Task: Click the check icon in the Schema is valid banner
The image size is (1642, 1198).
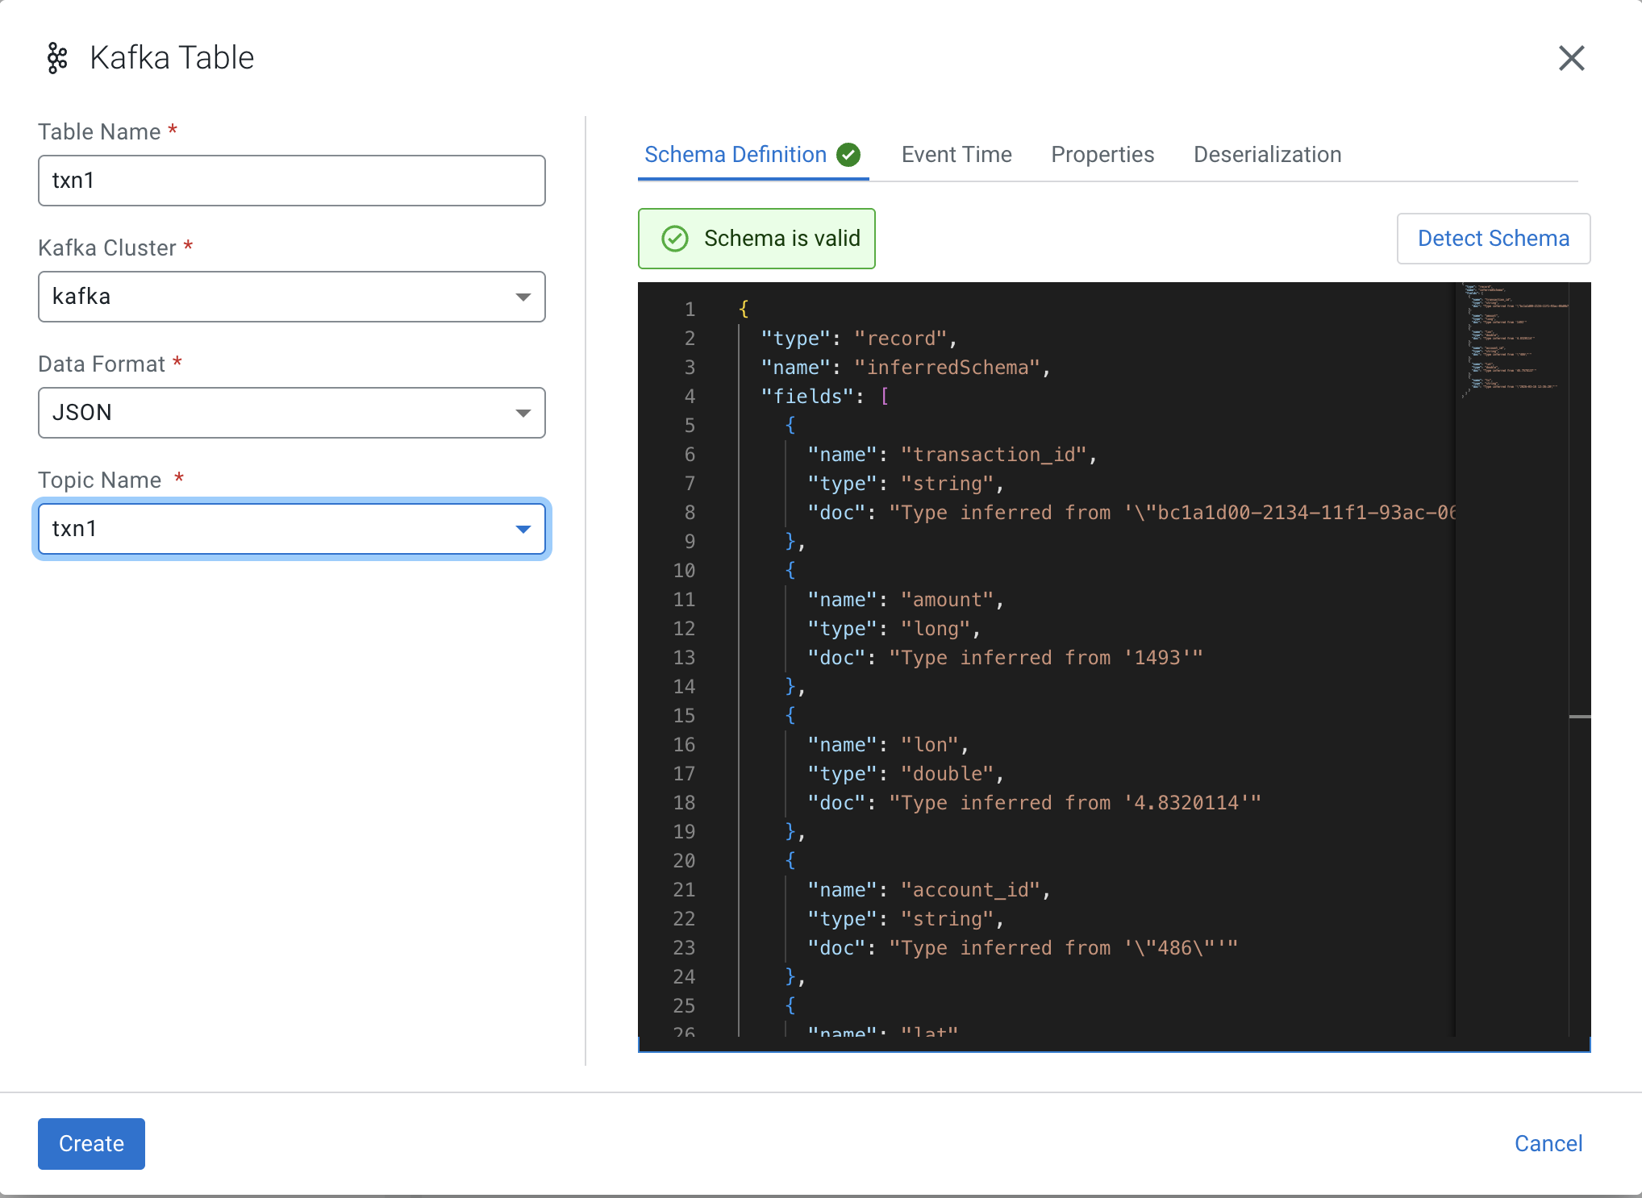Action: click(675, 239)
